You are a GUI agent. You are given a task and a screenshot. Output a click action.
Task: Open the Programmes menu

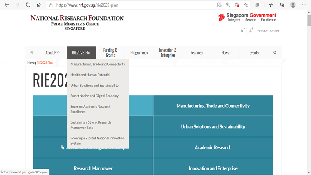click(x=139, y=52)
